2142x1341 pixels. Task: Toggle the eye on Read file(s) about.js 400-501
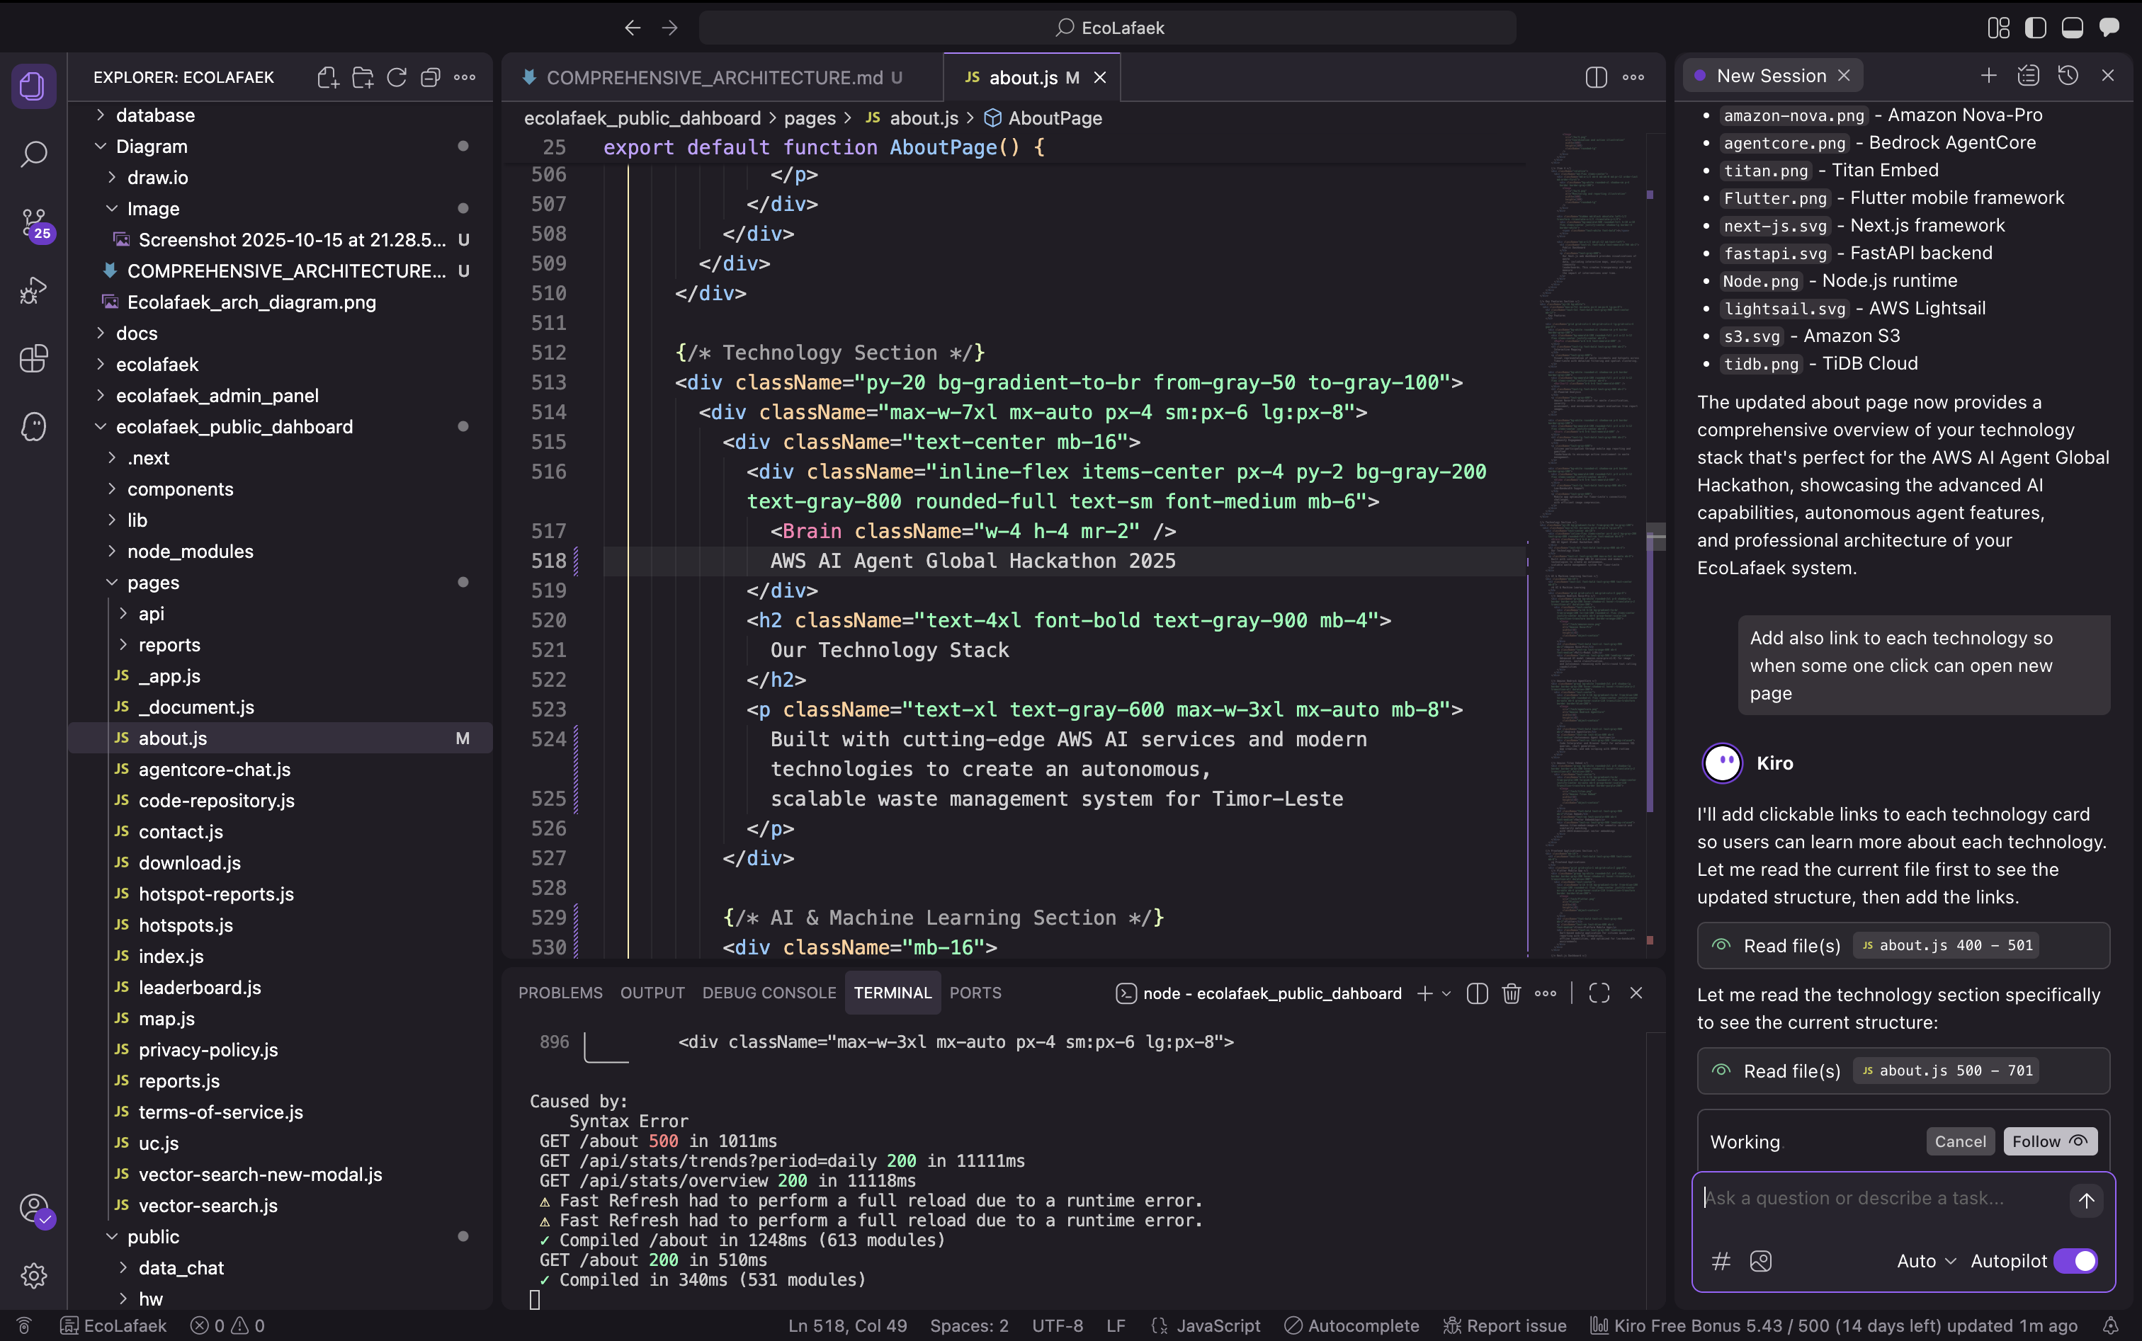(x=1721, y=945)
